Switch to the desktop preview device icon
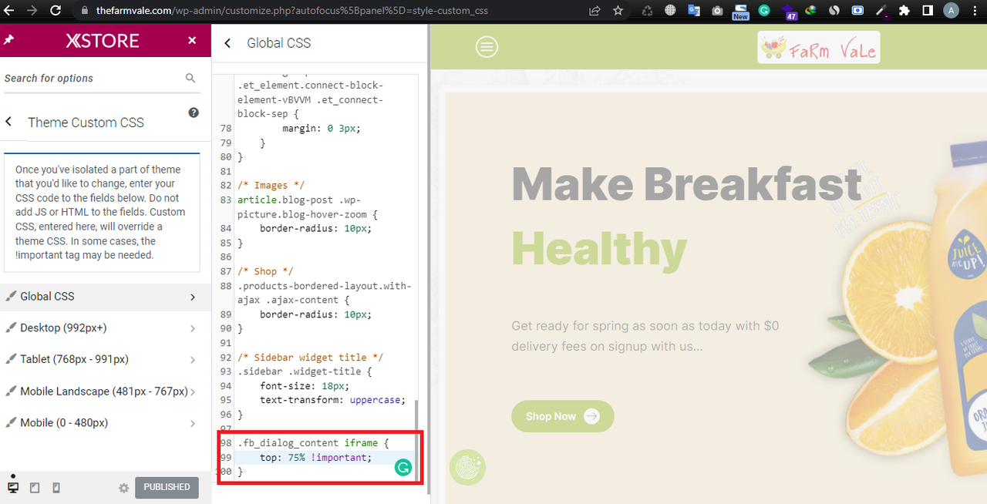Viewport: 987px width, 504px height. (13, 488)
